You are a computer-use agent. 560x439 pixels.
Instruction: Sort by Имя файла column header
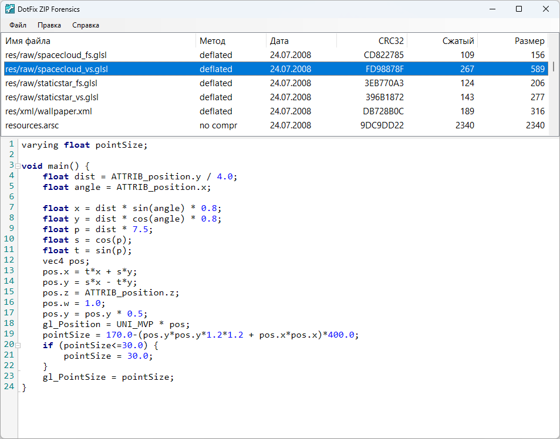pyautogui.click(x=99, y=40)
